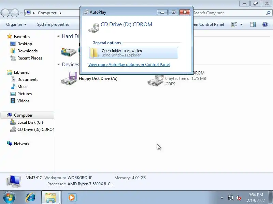Screen dimensions: 273x204
Task: Select Computer in the navigation pane
Action: click(23, 115)
